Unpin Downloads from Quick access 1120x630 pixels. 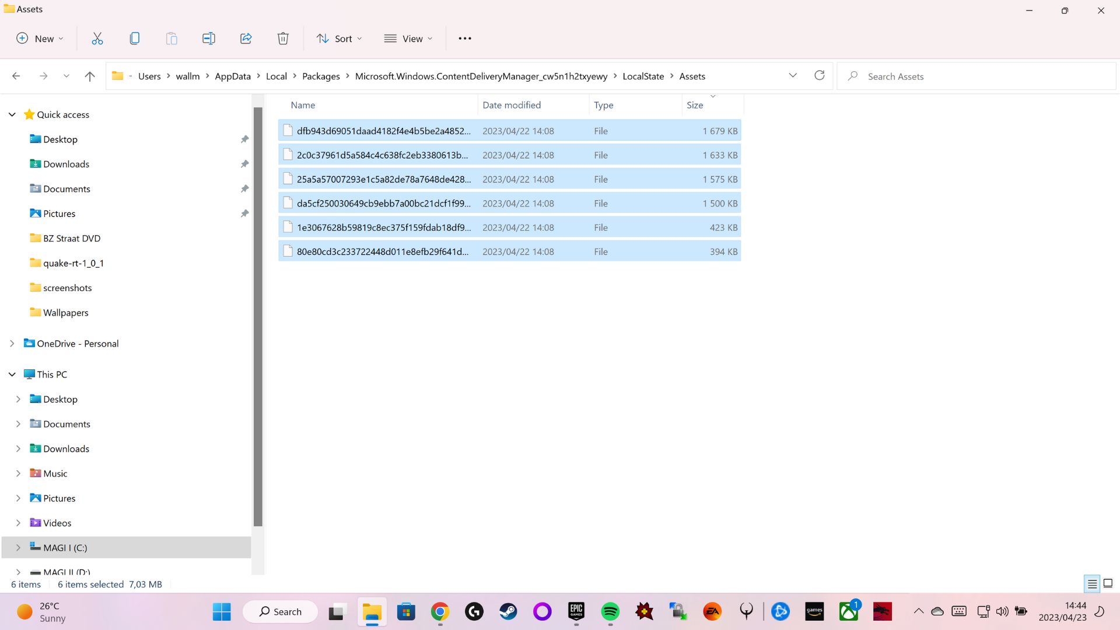[x=245, y=164]
